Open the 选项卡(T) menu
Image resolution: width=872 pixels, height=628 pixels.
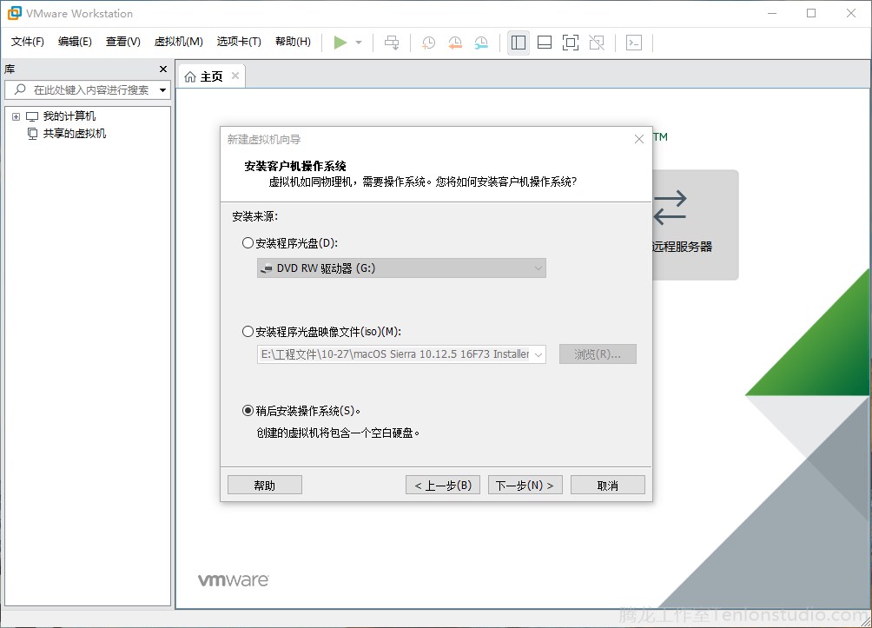pos(239,42)
